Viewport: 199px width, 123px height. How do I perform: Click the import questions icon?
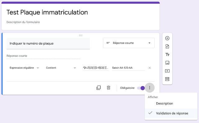(167, 46)
